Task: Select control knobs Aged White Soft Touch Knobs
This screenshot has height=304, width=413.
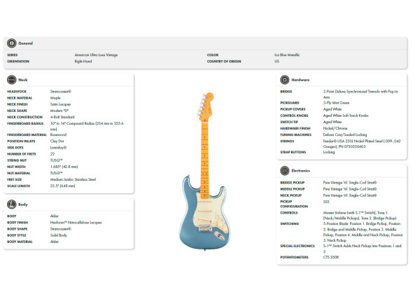Action: 346,116
